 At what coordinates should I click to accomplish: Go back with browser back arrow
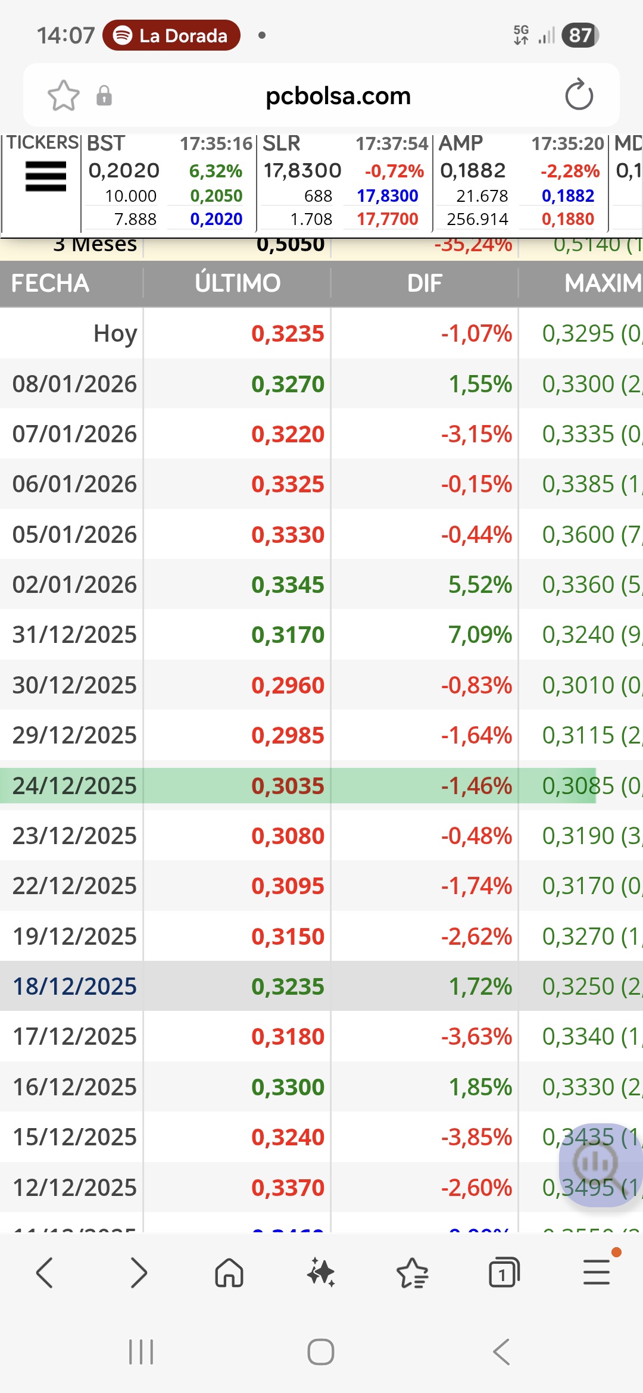(x=45, y=1273)
